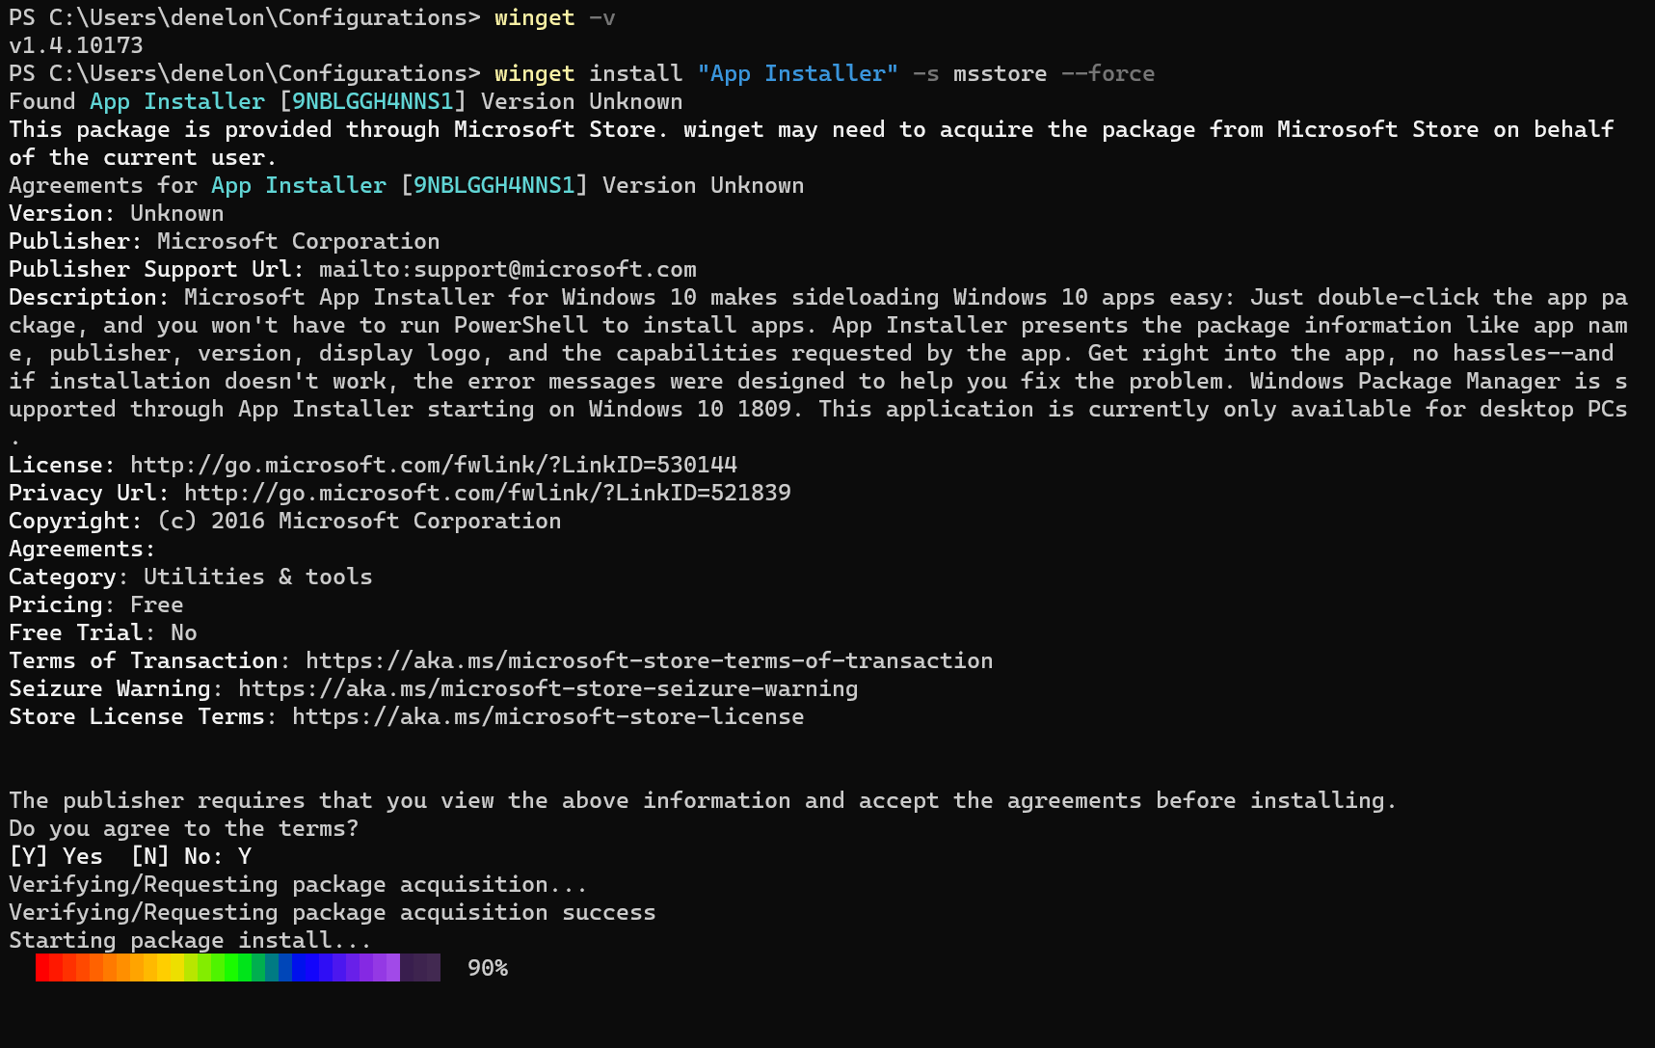Open the Terms of Transaction link
The height and width of the screenshot is (1048, 1655).
[x=648, y=659]
